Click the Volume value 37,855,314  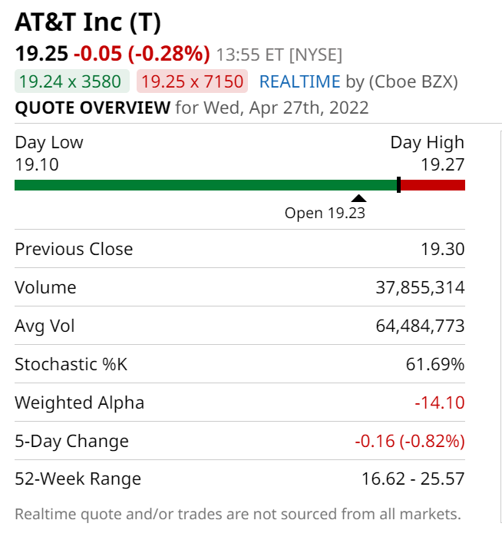click(x=420, y=287)
